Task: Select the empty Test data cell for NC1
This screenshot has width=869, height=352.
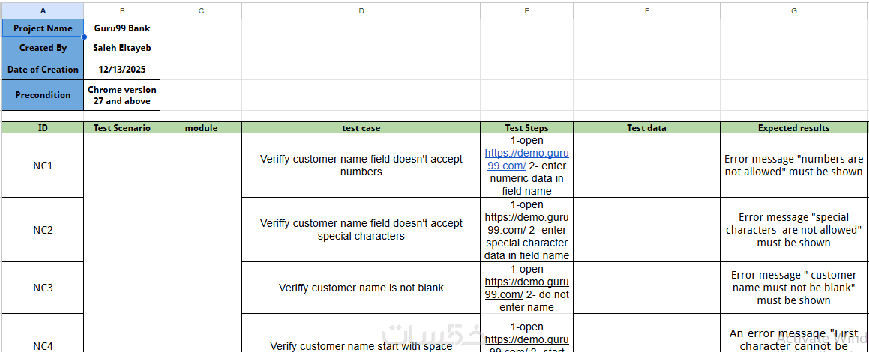Action: 646,166
